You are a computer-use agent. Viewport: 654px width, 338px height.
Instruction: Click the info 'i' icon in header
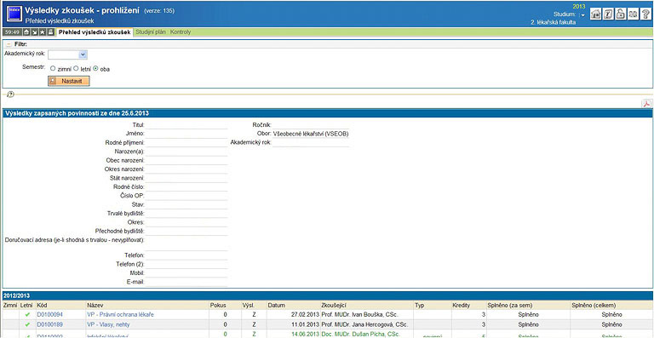pos(608,14)
